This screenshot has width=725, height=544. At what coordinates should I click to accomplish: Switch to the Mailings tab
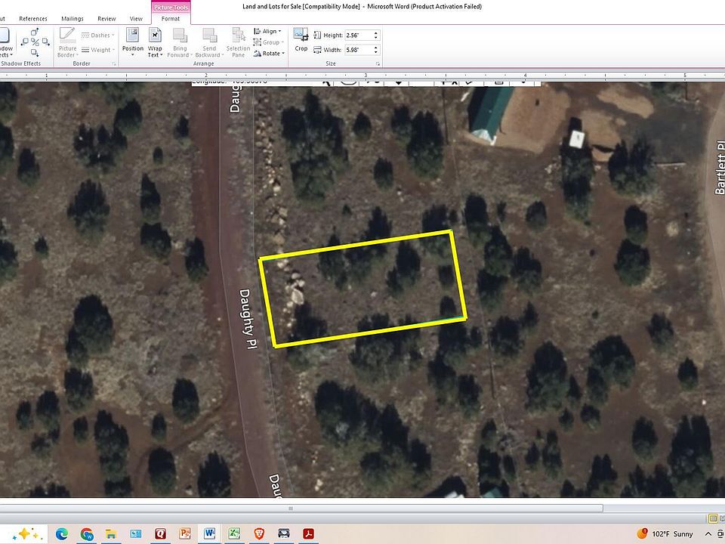(x=72, y=18)
